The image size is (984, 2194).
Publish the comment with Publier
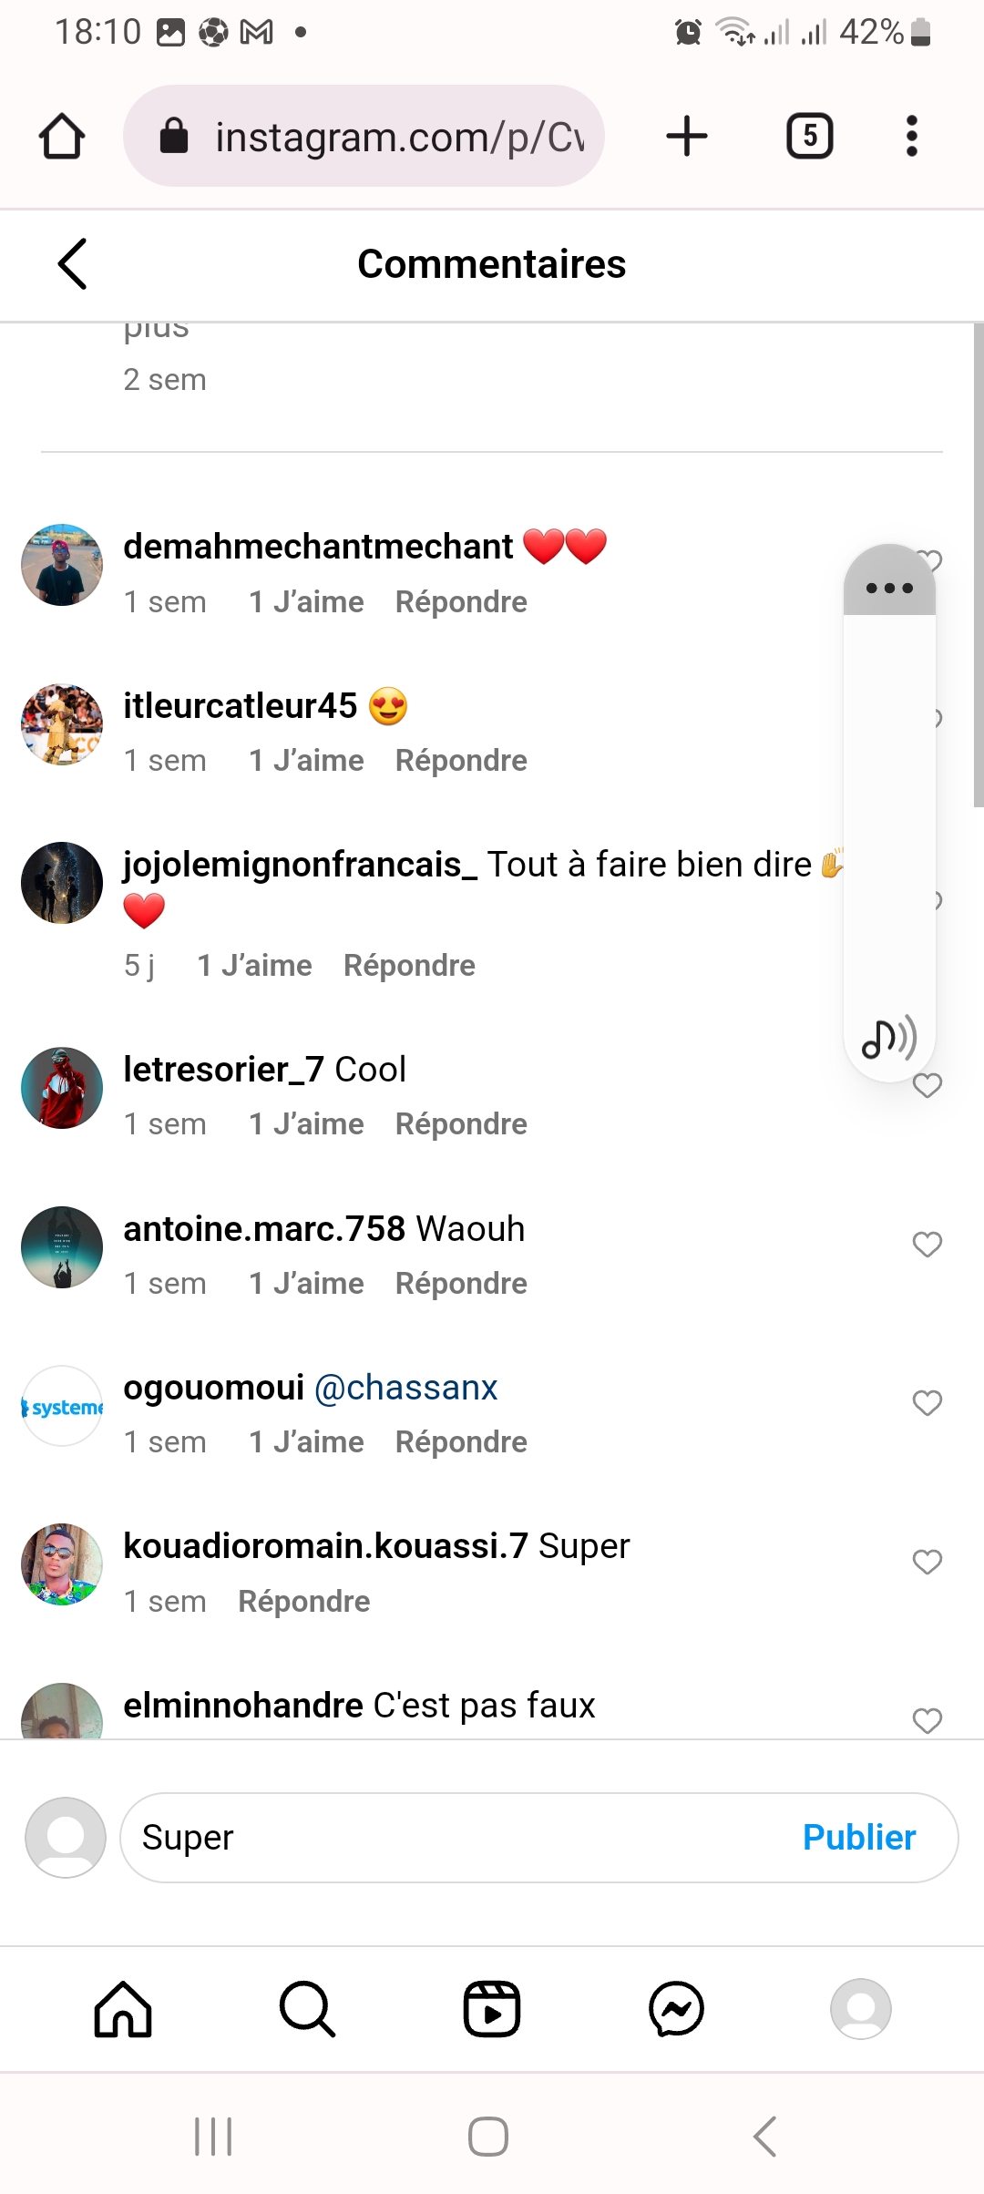point(858,1838)
